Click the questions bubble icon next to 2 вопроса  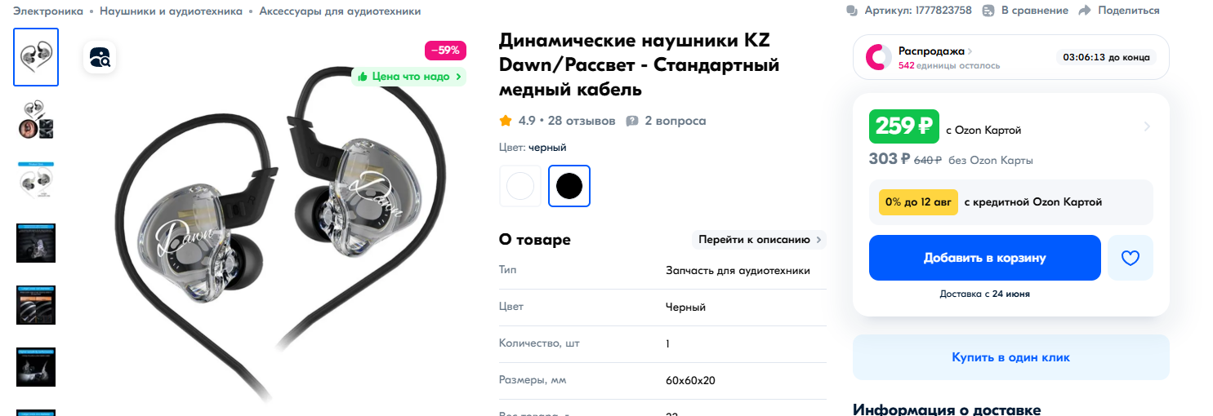tap(631, 121)
